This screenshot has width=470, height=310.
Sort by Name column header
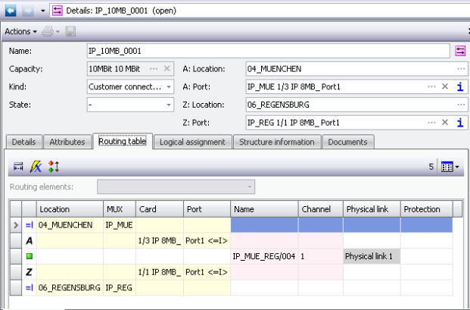(264, 209)
